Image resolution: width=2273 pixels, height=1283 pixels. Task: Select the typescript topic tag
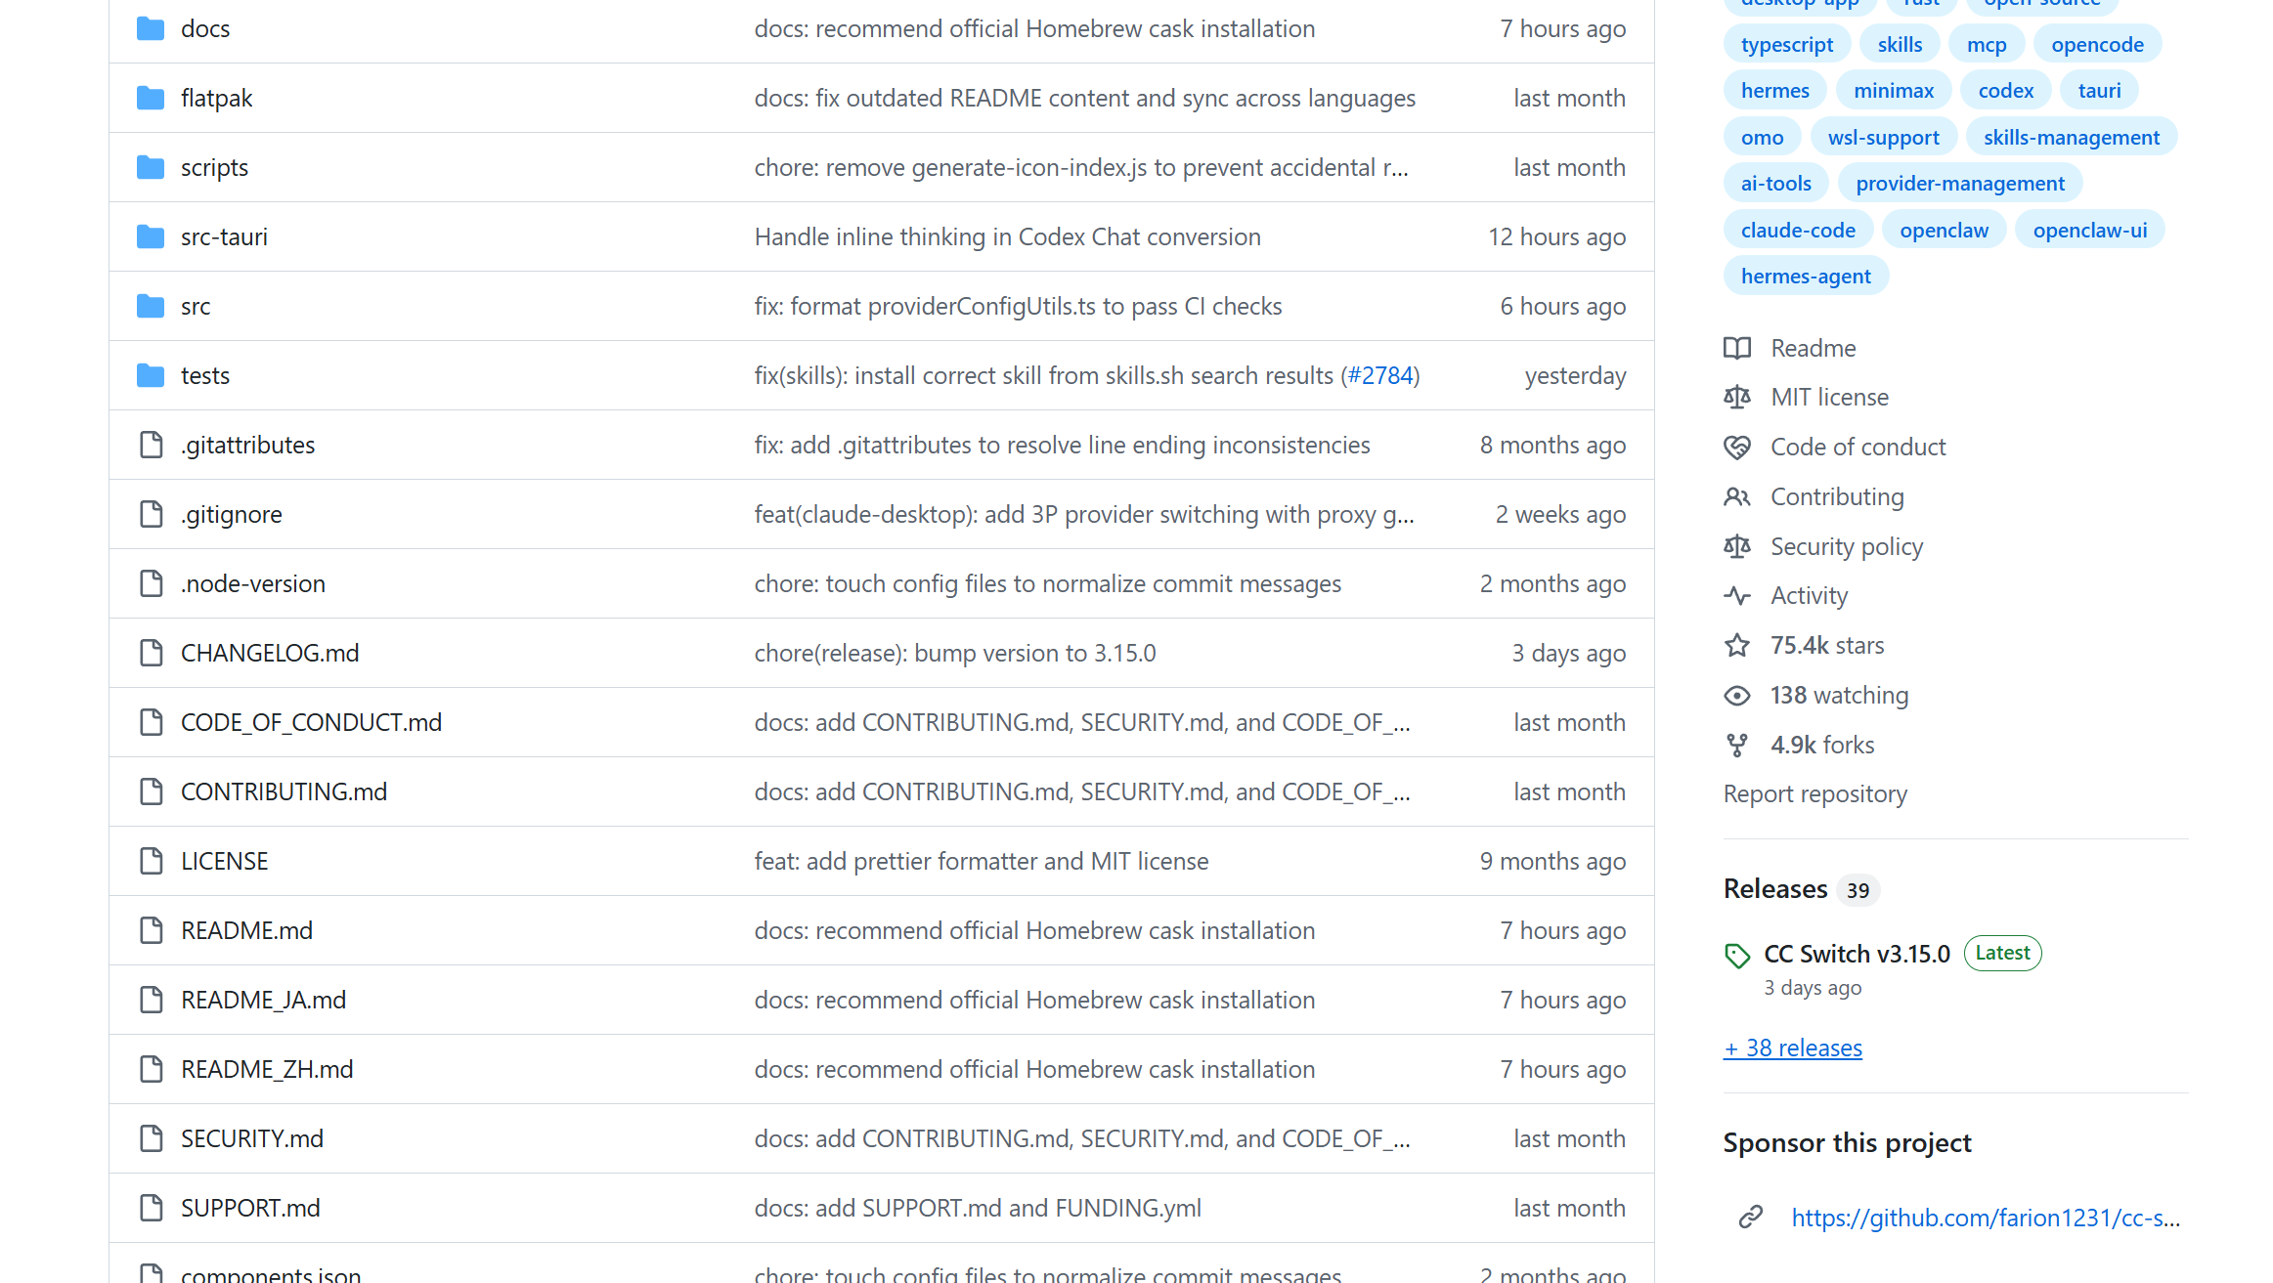tap(1787, 44)
